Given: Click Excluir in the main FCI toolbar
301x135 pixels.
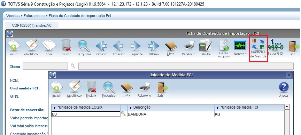Looking at the screenshot, I should point(66,48).
